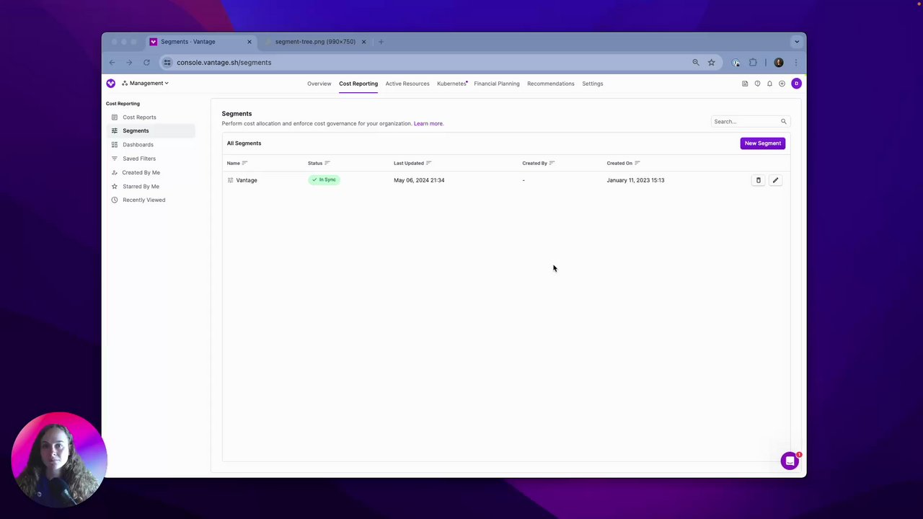Viewport: 923px width, 519px height.
Task: Close the segment-tree.png browser tab
Action: coord(363,42)
